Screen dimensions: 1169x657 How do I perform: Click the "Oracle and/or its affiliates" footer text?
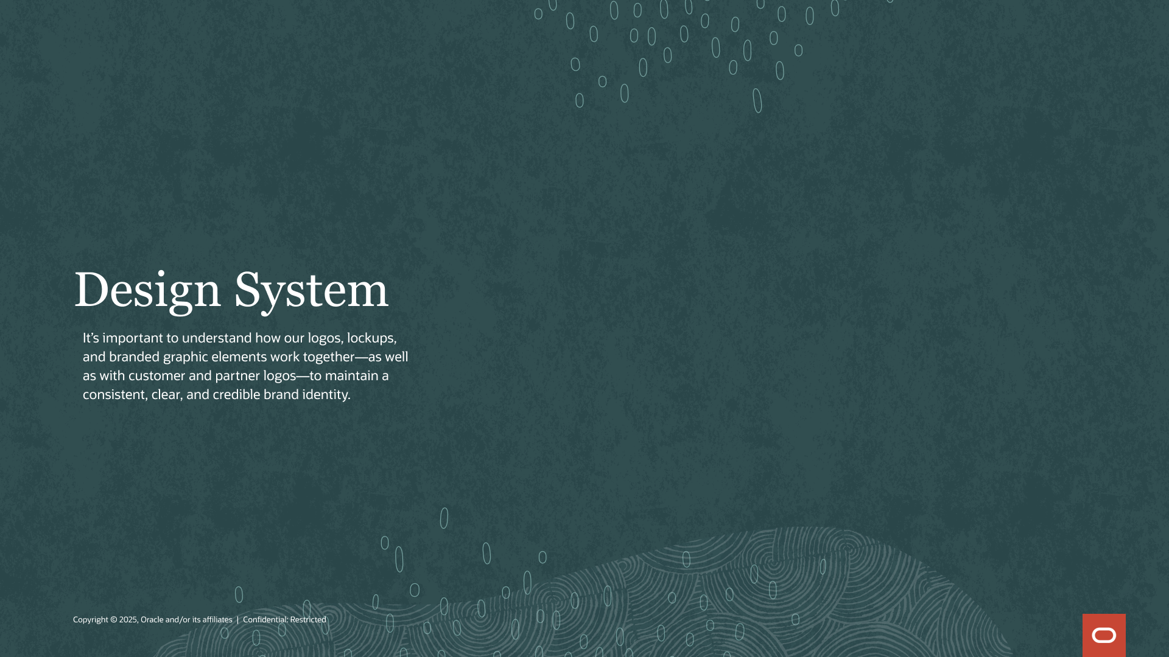pyautogui.click(x=186, y=620)
